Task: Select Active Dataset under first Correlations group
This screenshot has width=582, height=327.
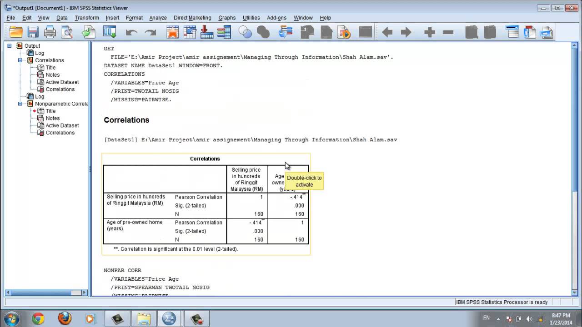Action: (x=62, y=82)
